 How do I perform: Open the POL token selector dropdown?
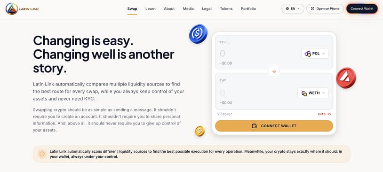(315, 54)
